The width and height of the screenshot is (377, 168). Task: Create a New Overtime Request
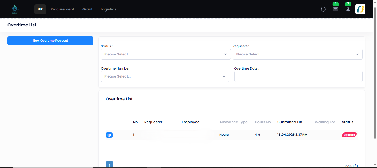click(x=50, y=41)
